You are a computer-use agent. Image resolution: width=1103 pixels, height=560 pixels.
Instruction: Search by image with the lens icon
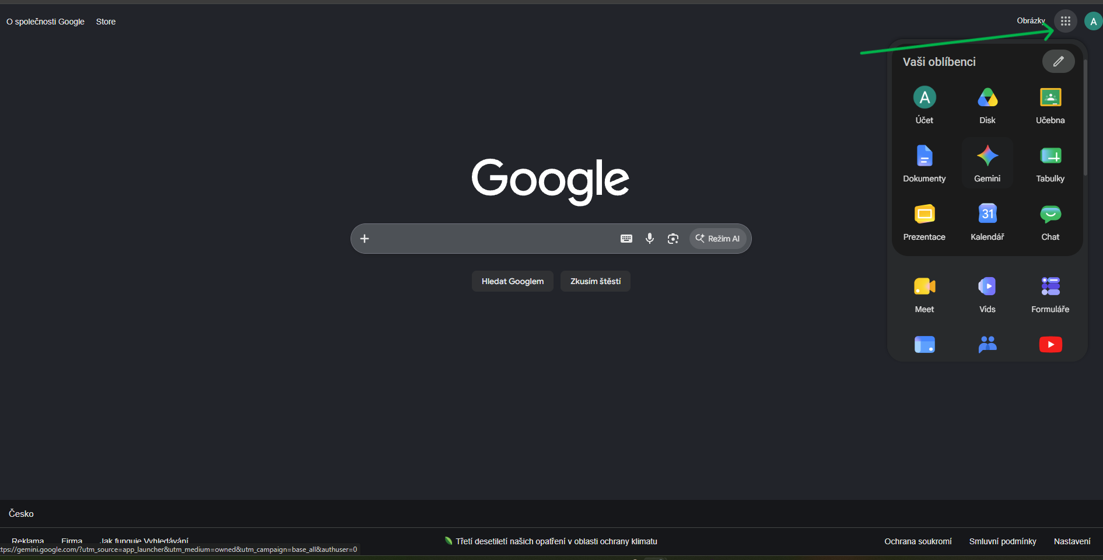[x=673, y=239]
